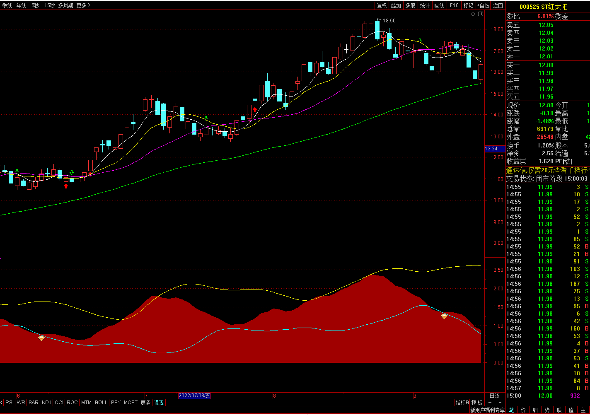This screenshot has width=590, height=415.
Task: Click the stock title 000525 ST红太阳
Action: click(543, 7)
